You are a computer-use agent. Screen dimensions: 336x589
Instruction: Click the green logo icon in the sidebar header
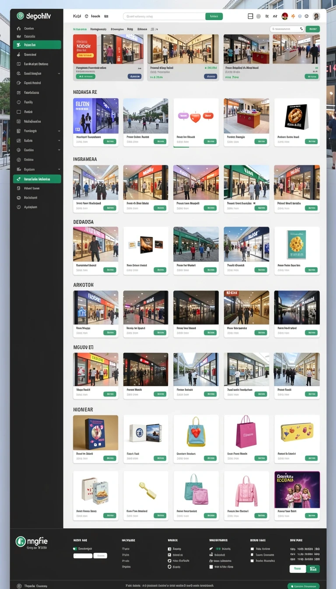pos(20,16)
